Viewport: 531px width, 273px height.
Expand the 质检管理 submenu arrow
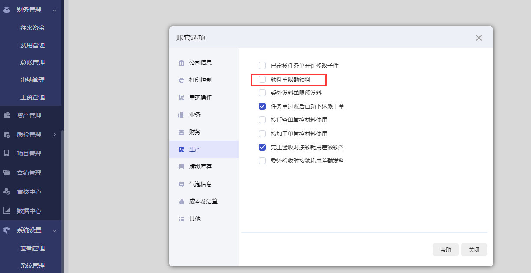tap(54, 135)
